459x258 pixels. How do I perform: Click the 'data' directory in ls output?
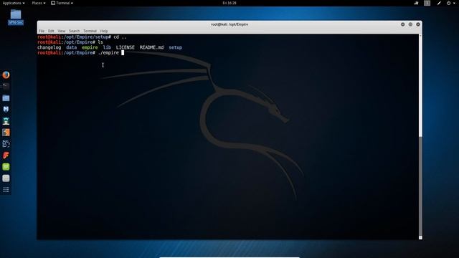point(71,47)
